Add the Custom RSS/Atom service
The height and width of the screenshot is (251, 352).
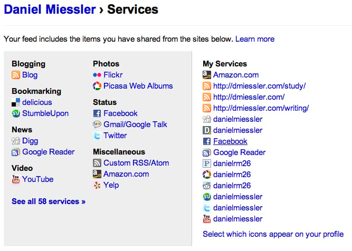136,163
